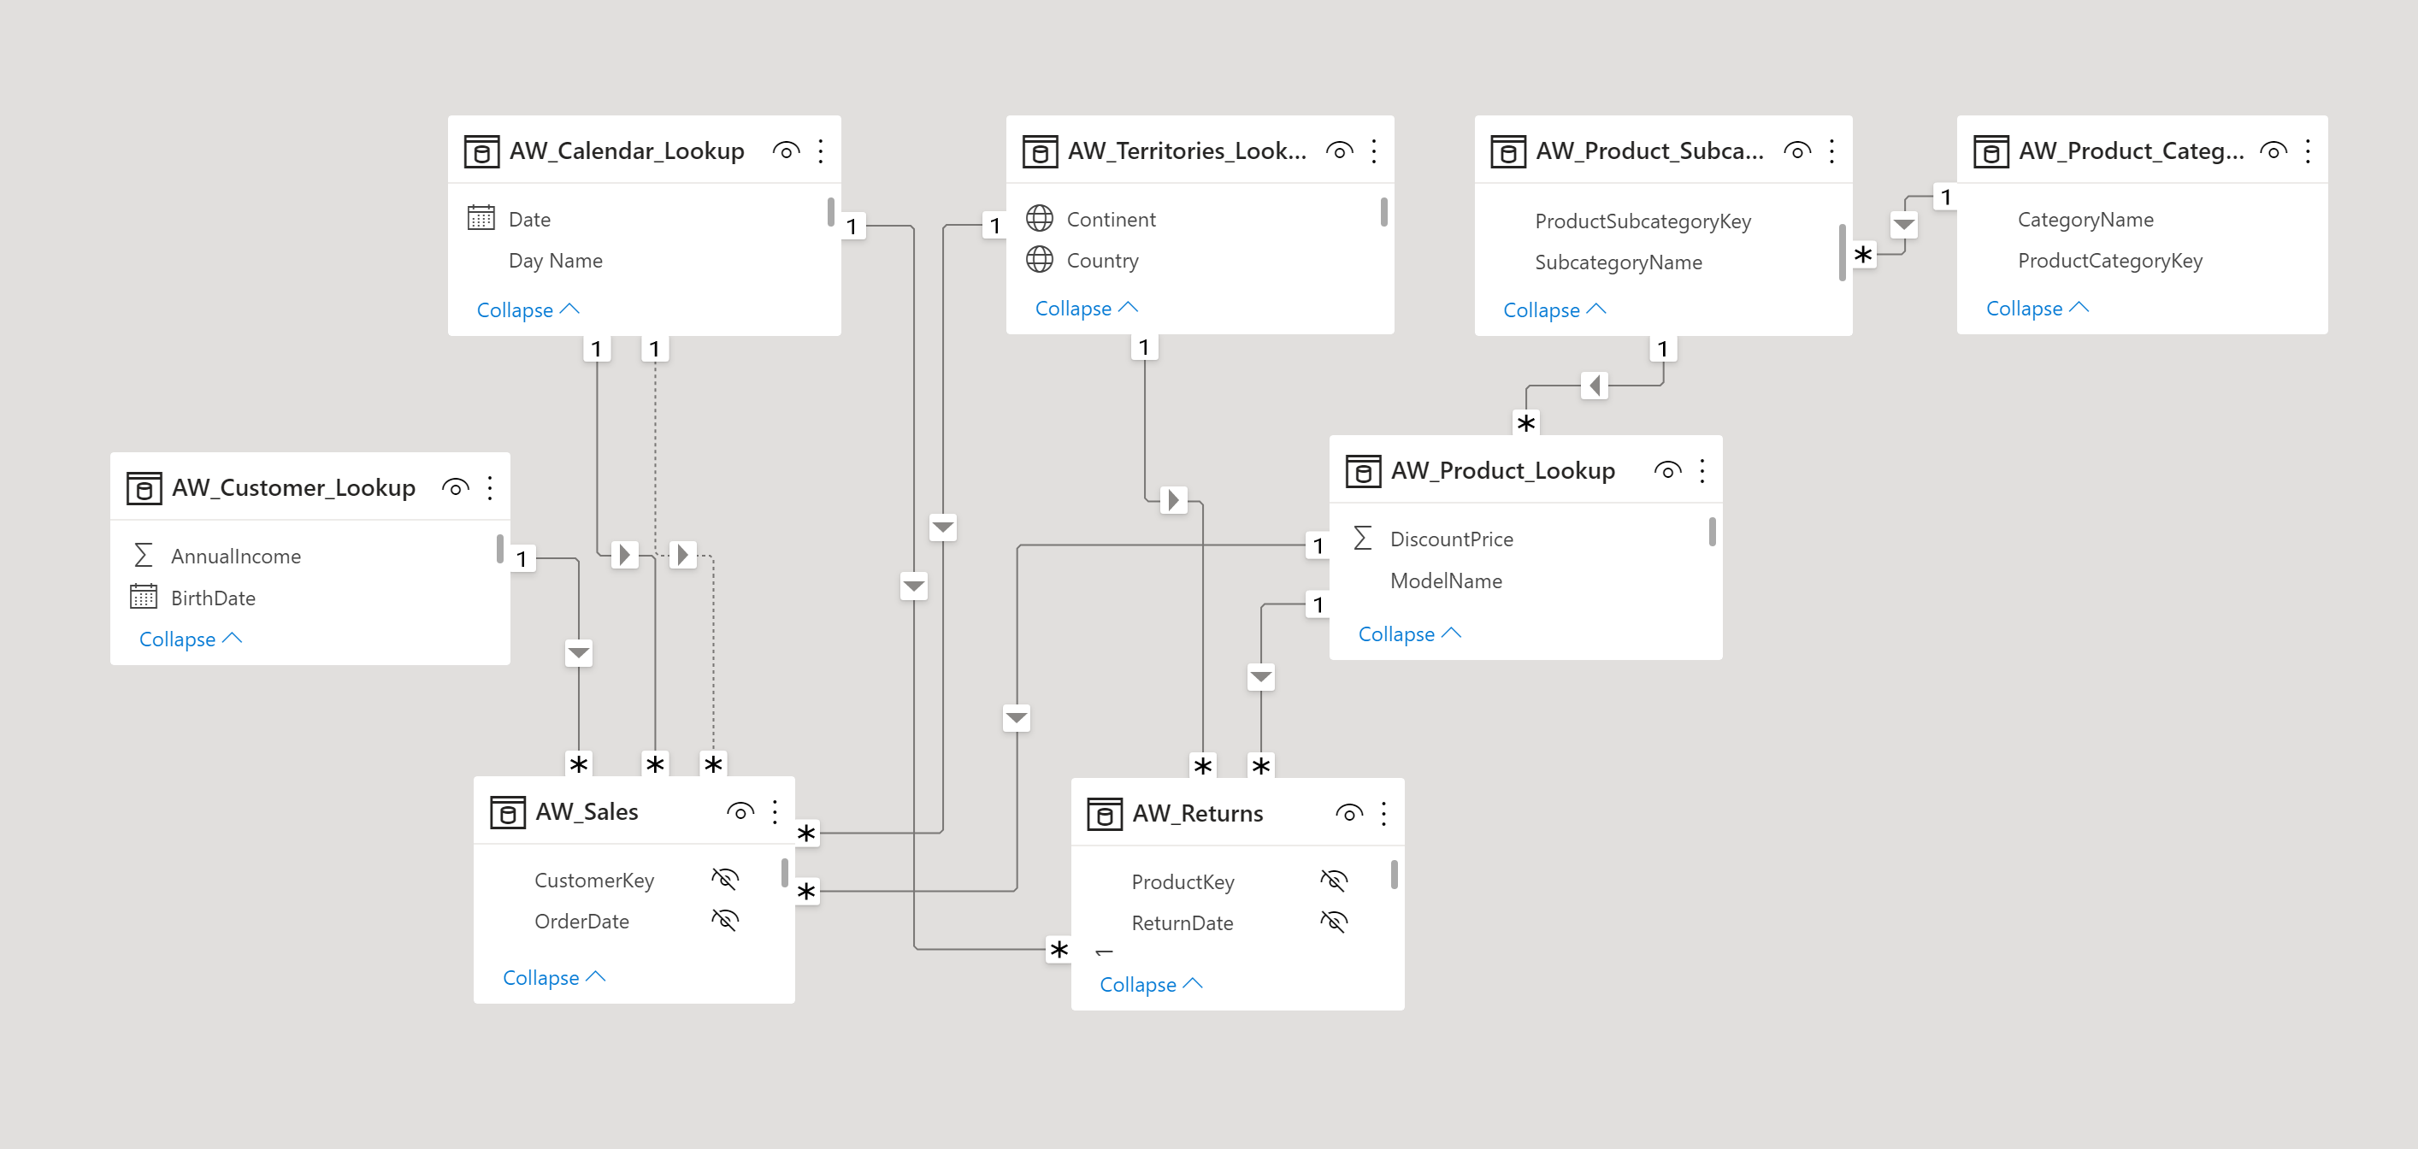Click the AW_Calendar_Lookup table icon
Image resolution: width=2418 pixels, height=1149 pixels.
[x=481, y=151]
